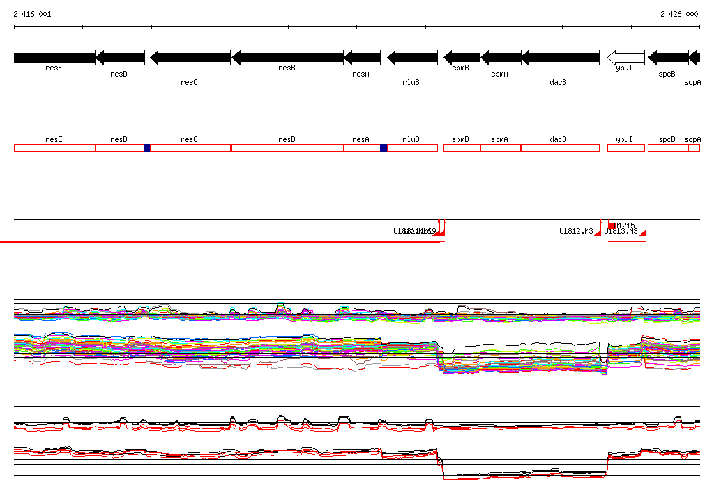Select the resA gene arrow
This screenshot has width=714, height=497.
tap(362, 57)
